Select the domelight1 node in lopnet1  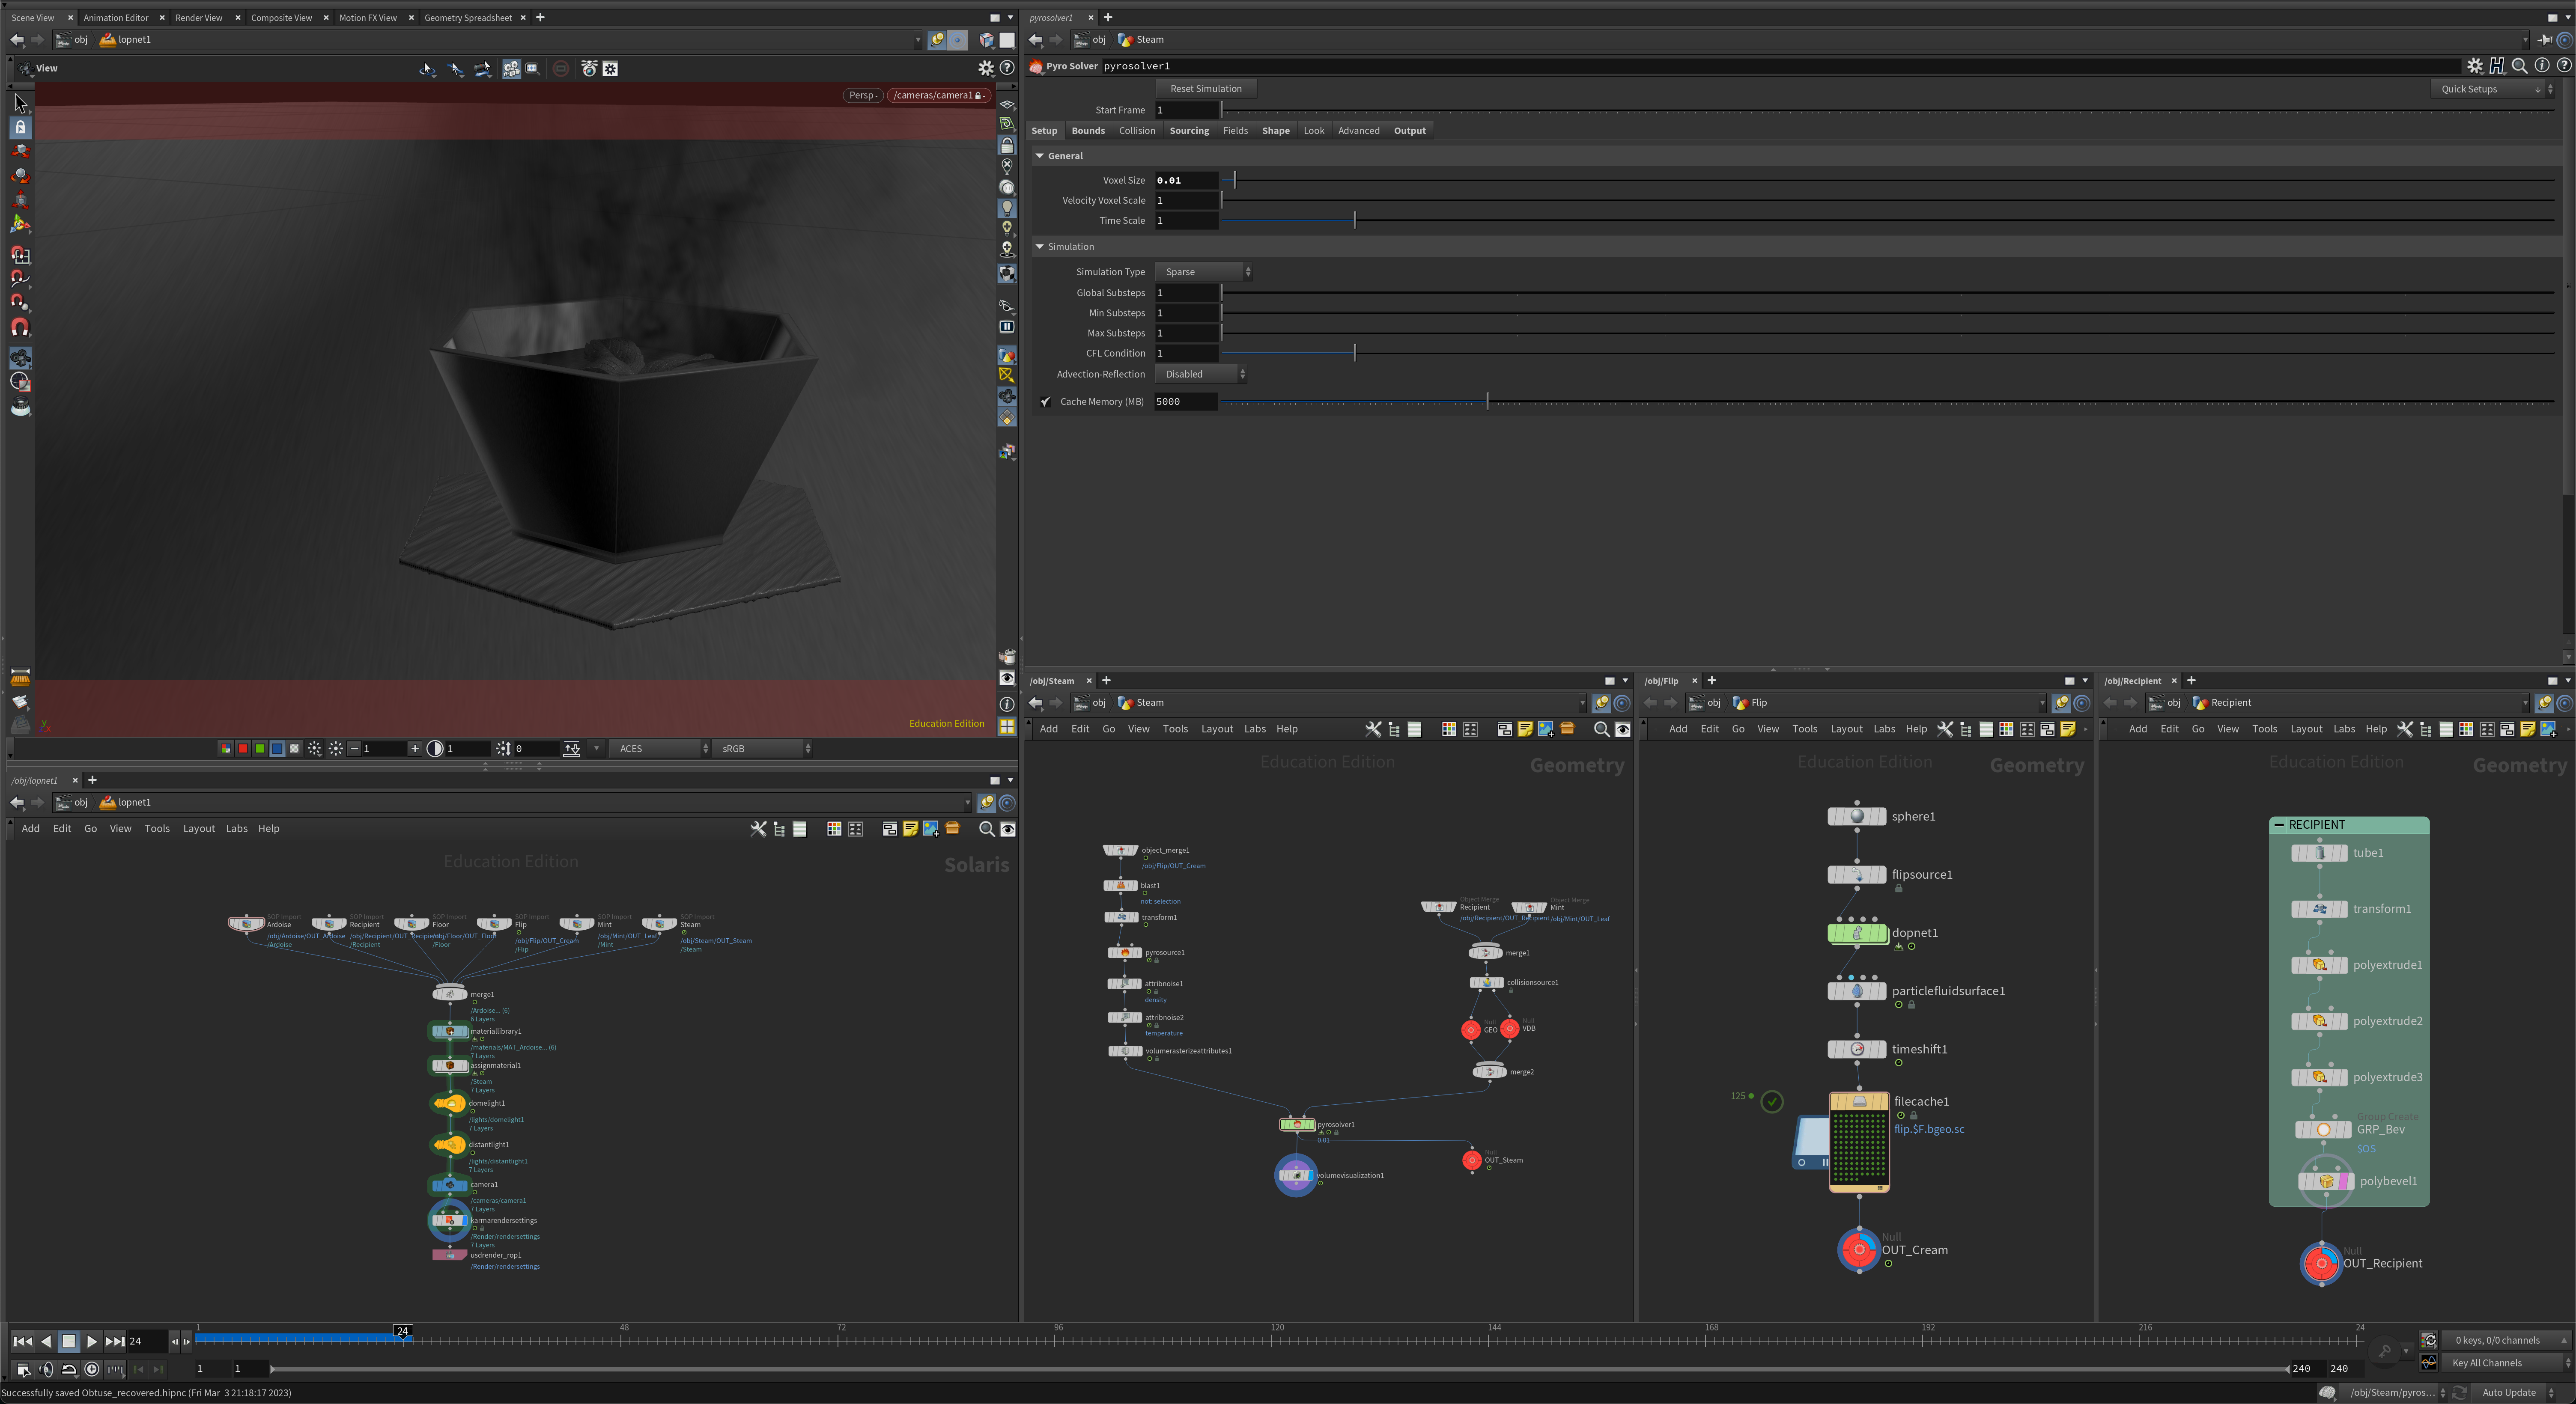449,1103
